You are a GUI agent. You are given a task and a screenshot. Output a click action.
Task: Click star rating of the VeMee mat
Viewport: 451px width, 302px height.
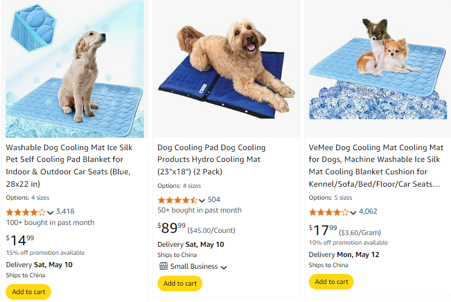[x=328, y=212]
